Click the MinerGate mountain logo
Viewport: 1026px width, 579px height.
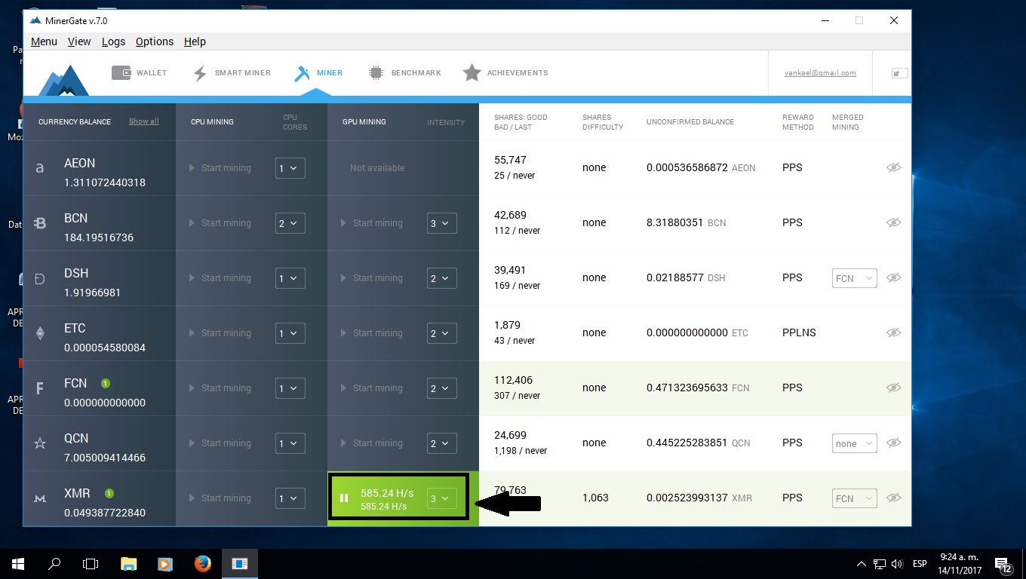(x=64, y=80)
